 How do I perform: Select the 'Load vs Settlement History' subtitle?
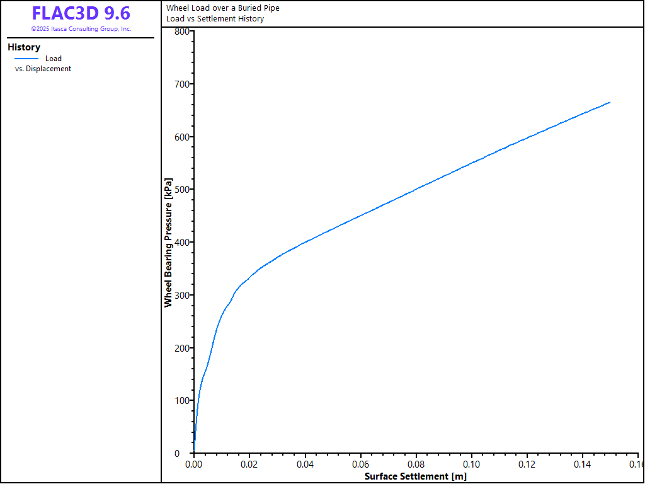pos(215,19)
